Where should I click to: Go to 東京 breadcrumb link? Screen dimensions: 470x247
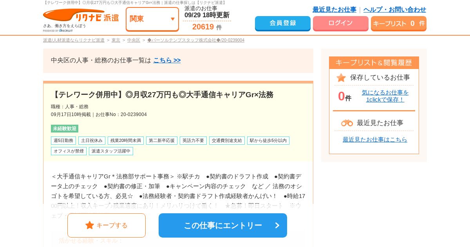click(116, 40)
